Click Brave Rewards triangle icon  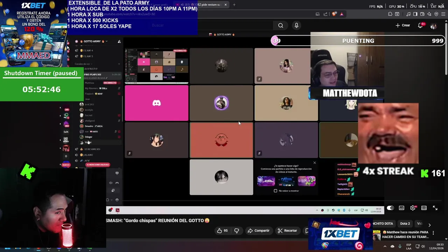pyautogui.click(x=342, y=14)
